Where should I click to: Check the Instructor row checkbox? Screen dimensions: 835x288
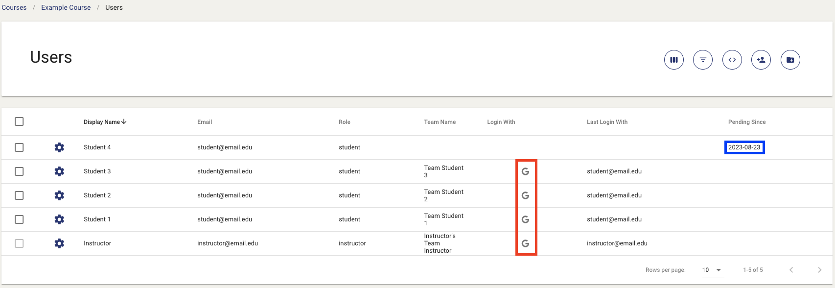(x=19, y=243)
